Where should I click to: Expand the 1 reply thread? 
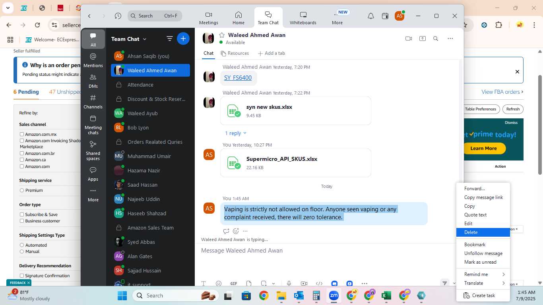pyautogui.click(x=236, y=133)
